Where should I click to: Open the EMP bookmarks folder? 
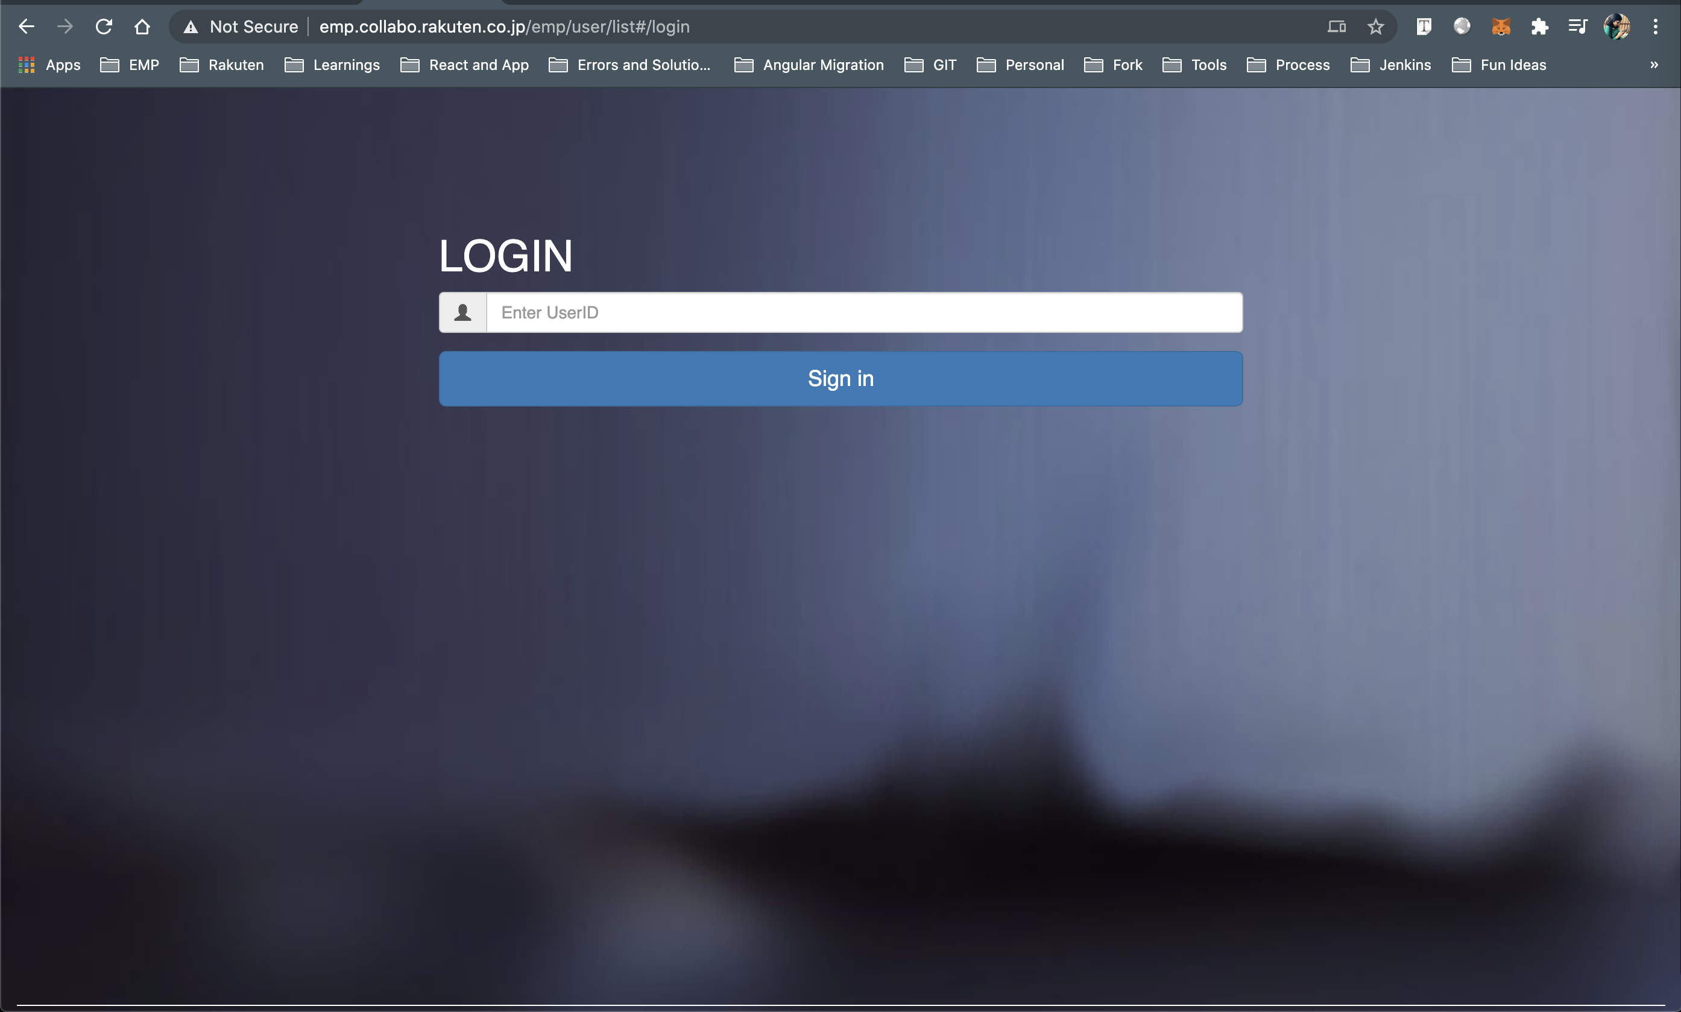coord(130,65)
